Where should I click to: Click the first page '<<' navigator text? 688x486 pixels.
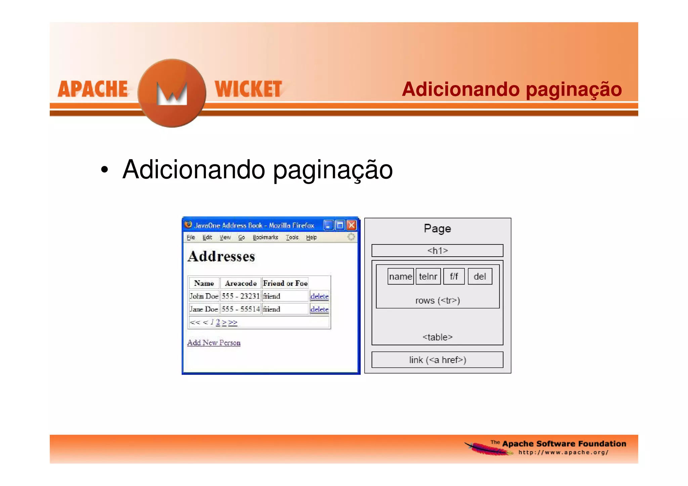tap(195, 322)
